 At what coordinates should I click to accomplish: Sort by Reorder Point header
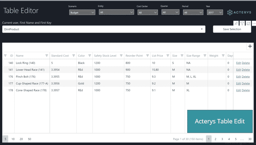point(134,56)
